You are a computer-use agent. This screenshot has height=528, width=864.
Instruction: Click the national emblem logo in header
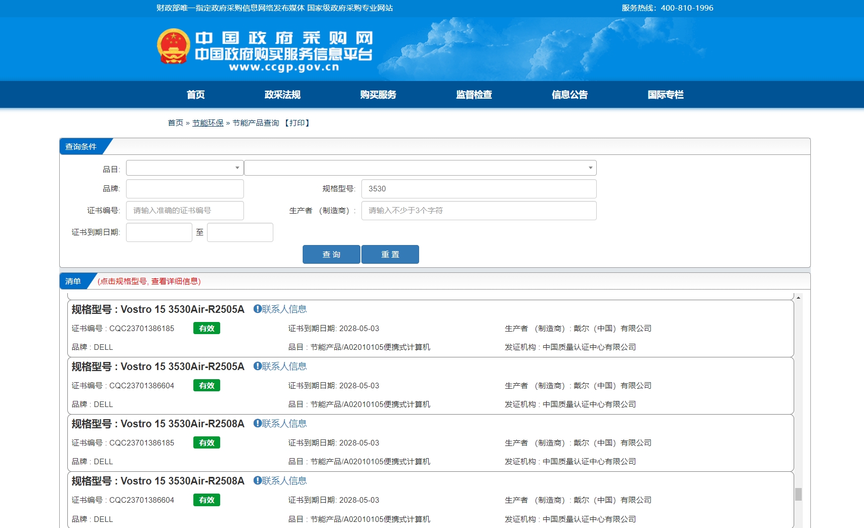click(173, 46)
